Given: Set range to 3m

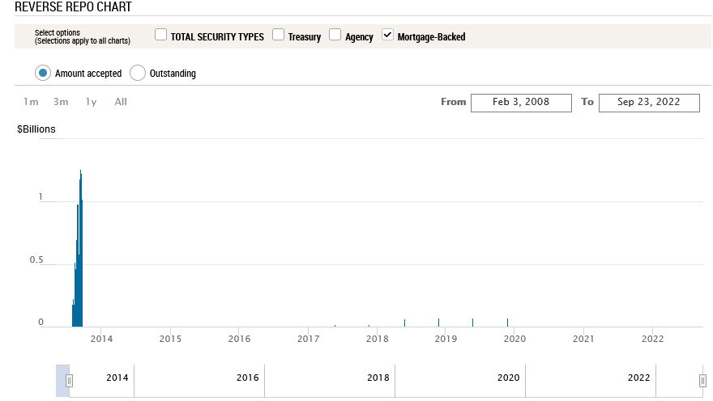Looking at the screenshot, I should [61, 102].
